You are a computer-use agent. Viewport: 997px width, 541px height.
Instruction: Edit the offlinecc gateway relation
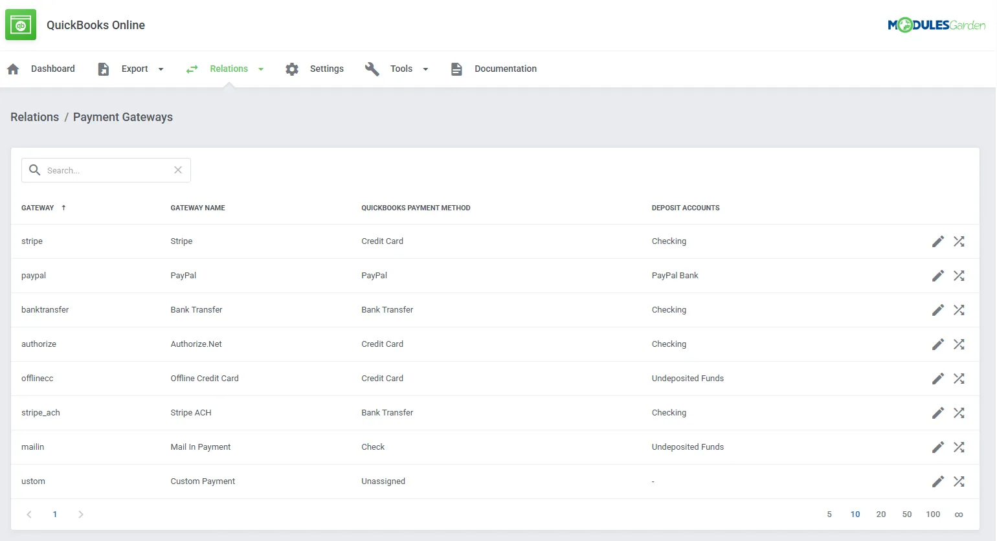click(938, 379)
